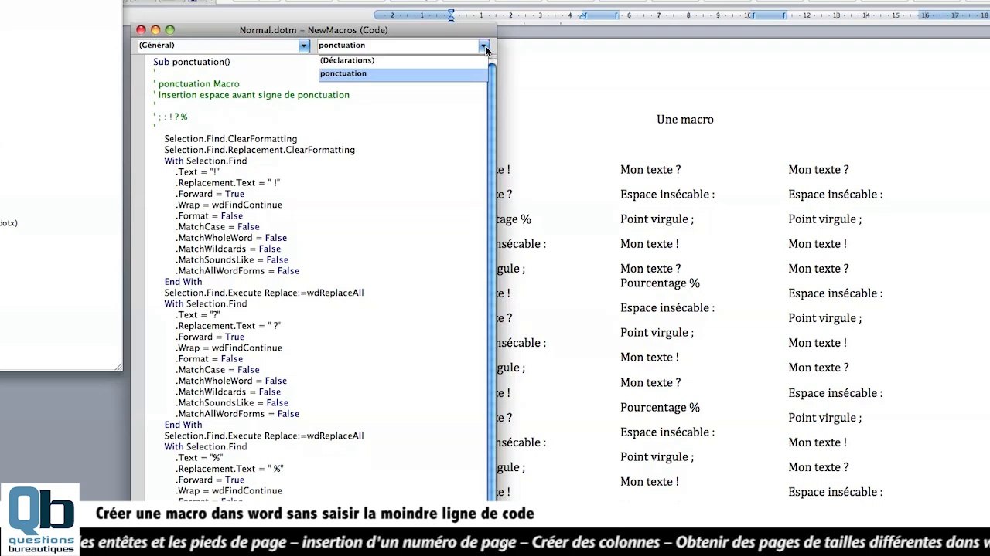
Task: Open the (Général) object dropdown arrow
Action: click(304, 46)
